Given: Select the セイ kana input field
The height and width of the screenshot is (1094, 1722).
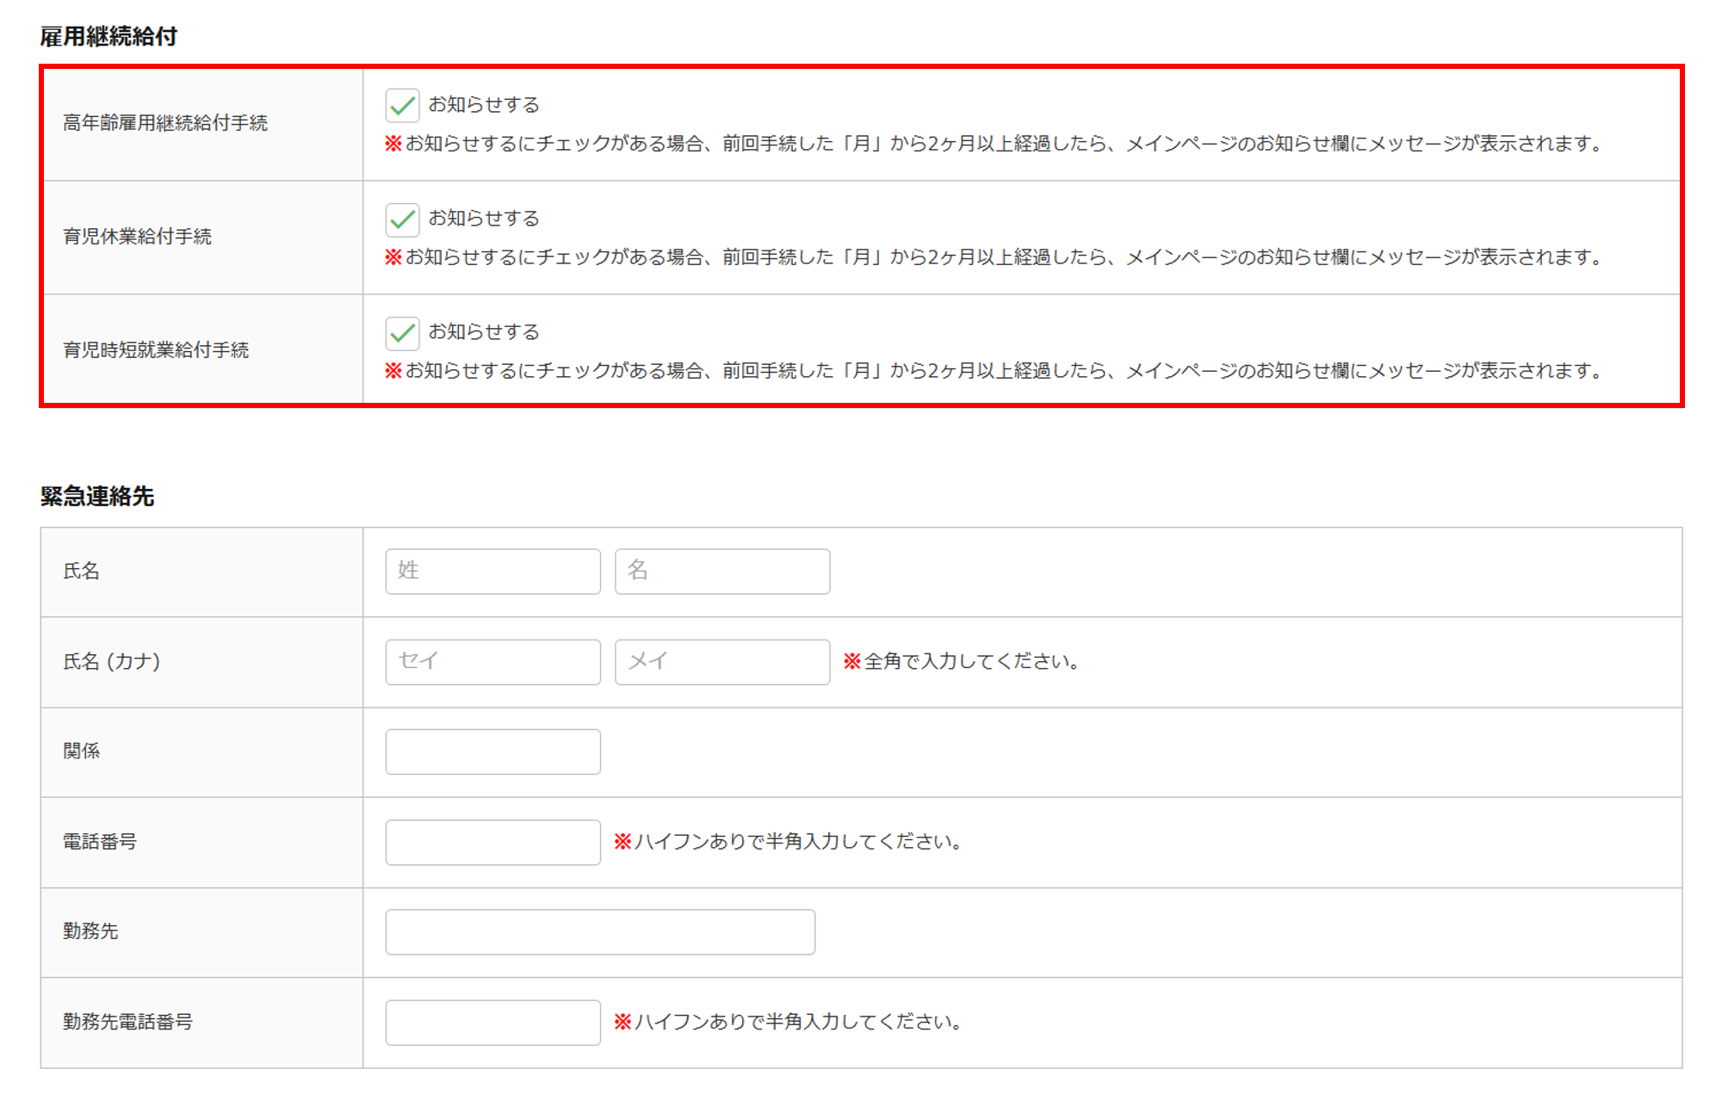Looking at the screenshot, I should tap(492, 661).
